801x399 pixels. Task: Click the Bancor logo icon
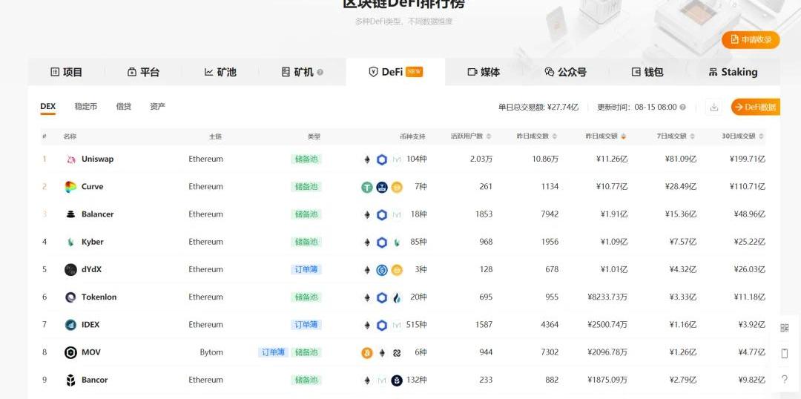pyautogui.click(x=70, y=380)
